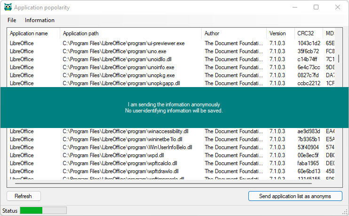Click CRC32 value 60e6bd13
Viewport: 349px width, 216px height.
point(309,171)
